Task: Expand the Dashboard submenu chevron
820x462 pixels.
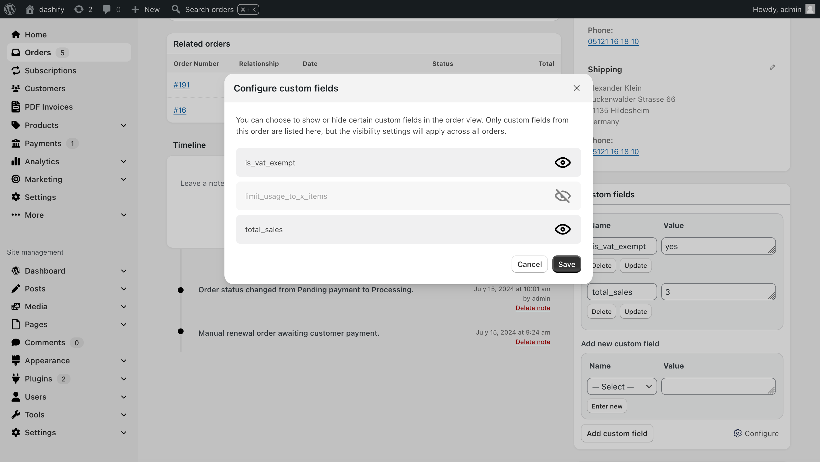Action: 124,271
